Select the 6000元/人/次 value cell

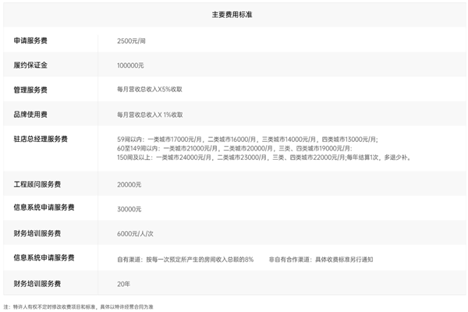(x=134, y=233)
